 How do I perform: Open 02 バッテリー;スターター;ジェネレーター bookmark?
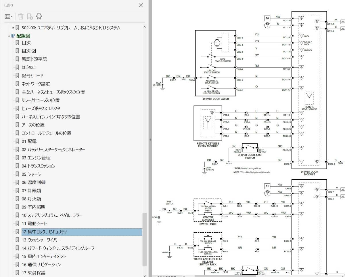pyautogui.click(x=53, y=149)
